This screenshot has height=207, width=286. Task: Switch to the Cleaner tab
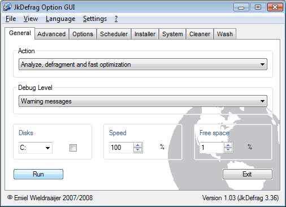pyautogui.click(x=200, y=34)
